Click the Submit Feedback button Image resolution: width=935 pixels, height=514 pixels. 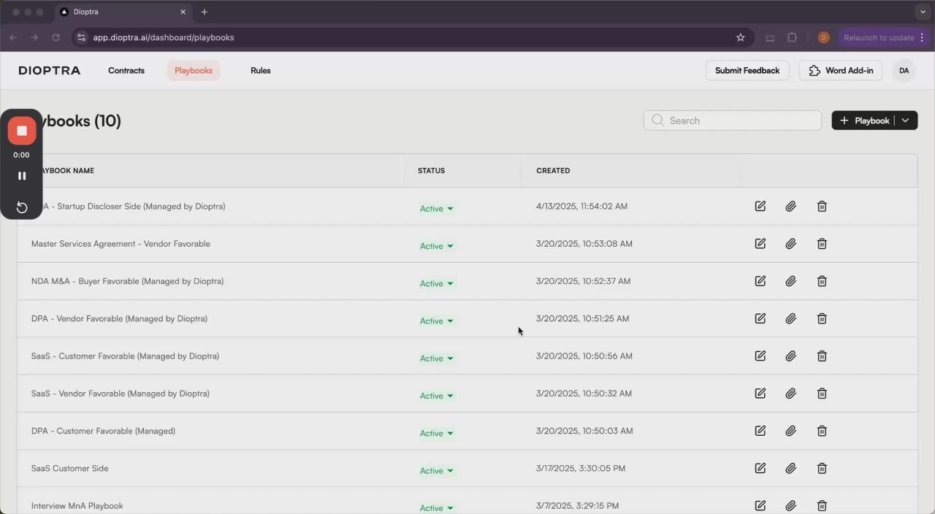(747, 71)
